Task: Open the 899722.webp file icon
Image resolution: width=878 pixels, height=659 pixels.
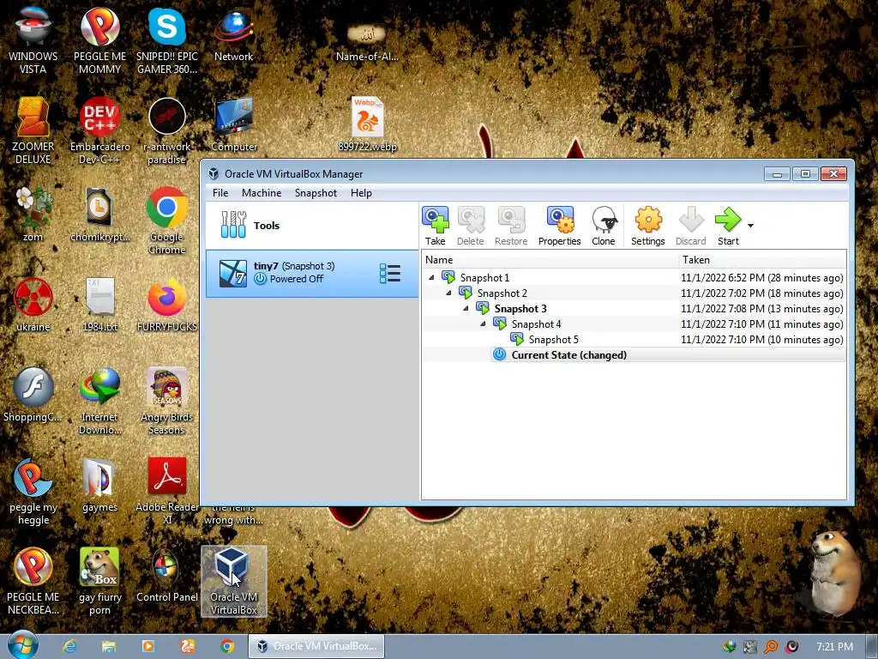Action: click(x=367, y=124)
